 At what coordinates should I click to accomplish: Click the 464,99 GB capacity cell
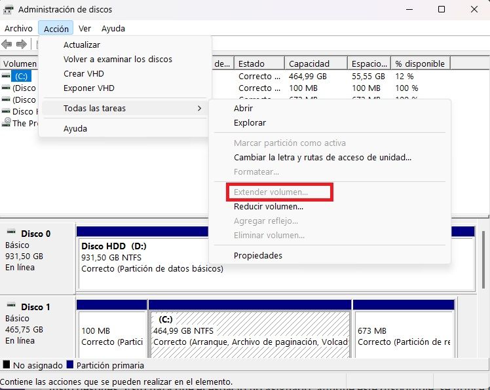[307, 76]
